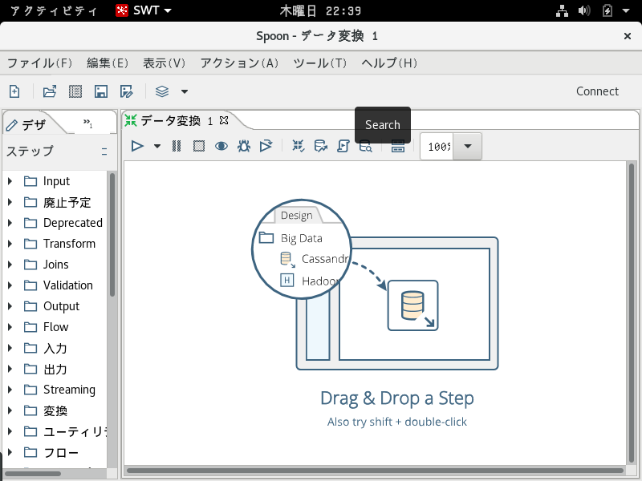Click the Get SQL script icon
This screenshot has height=481, width=642.
coord(343,146)
